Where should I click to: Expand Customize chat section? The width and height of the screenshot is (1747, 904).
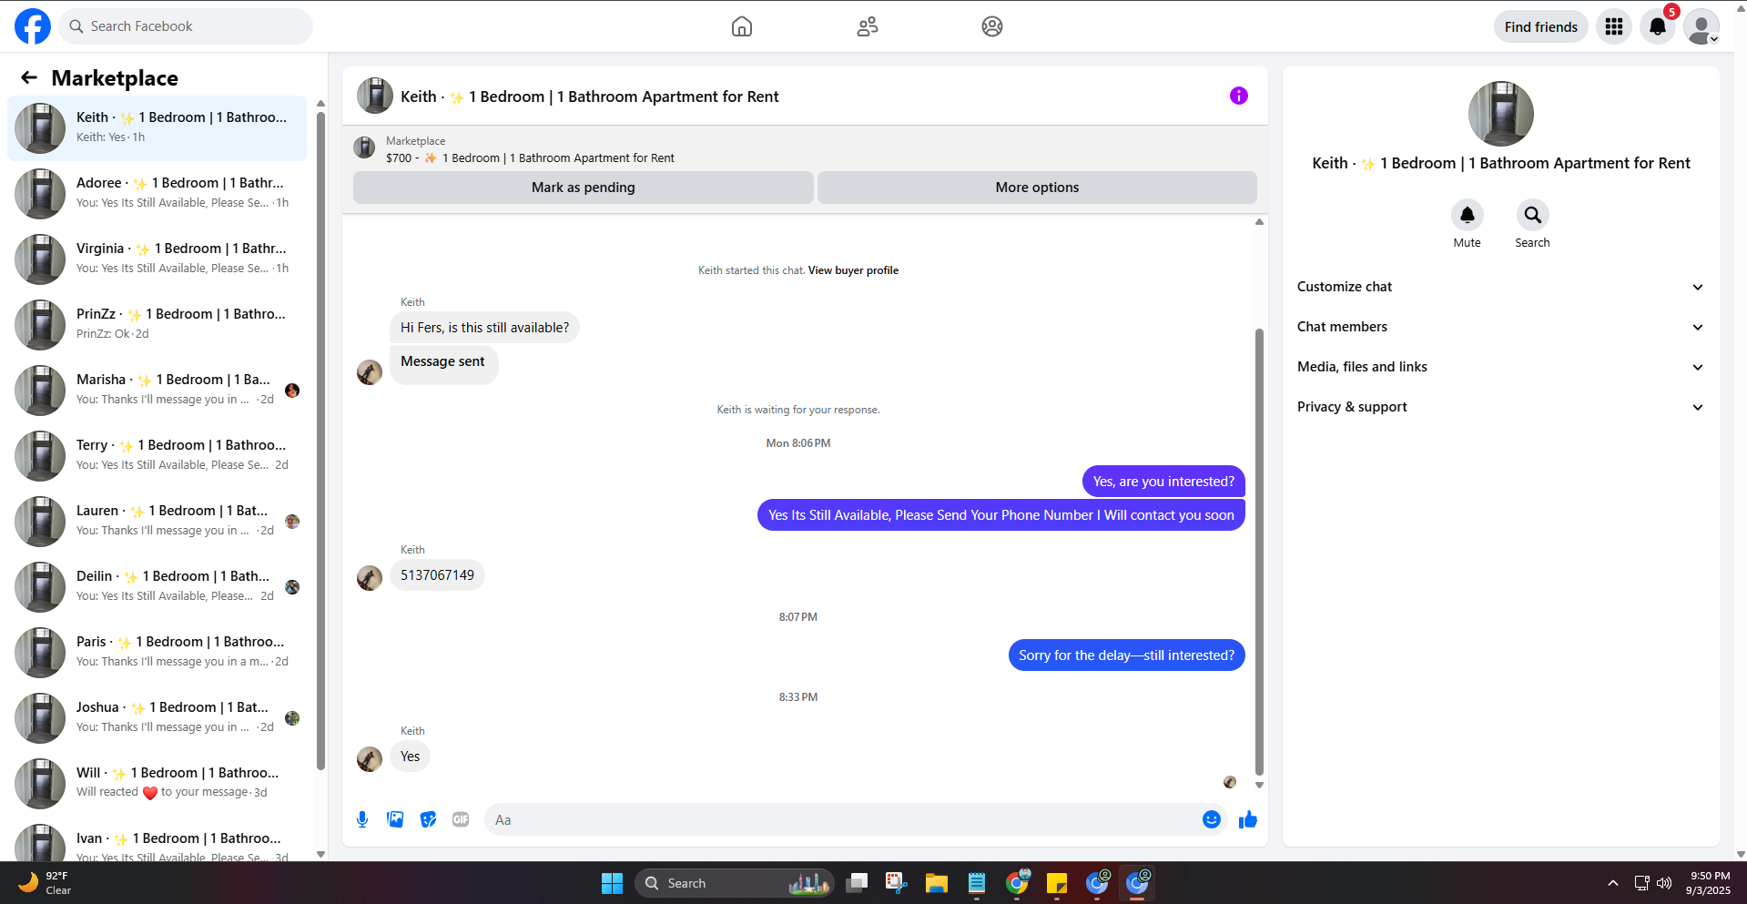1500,287
